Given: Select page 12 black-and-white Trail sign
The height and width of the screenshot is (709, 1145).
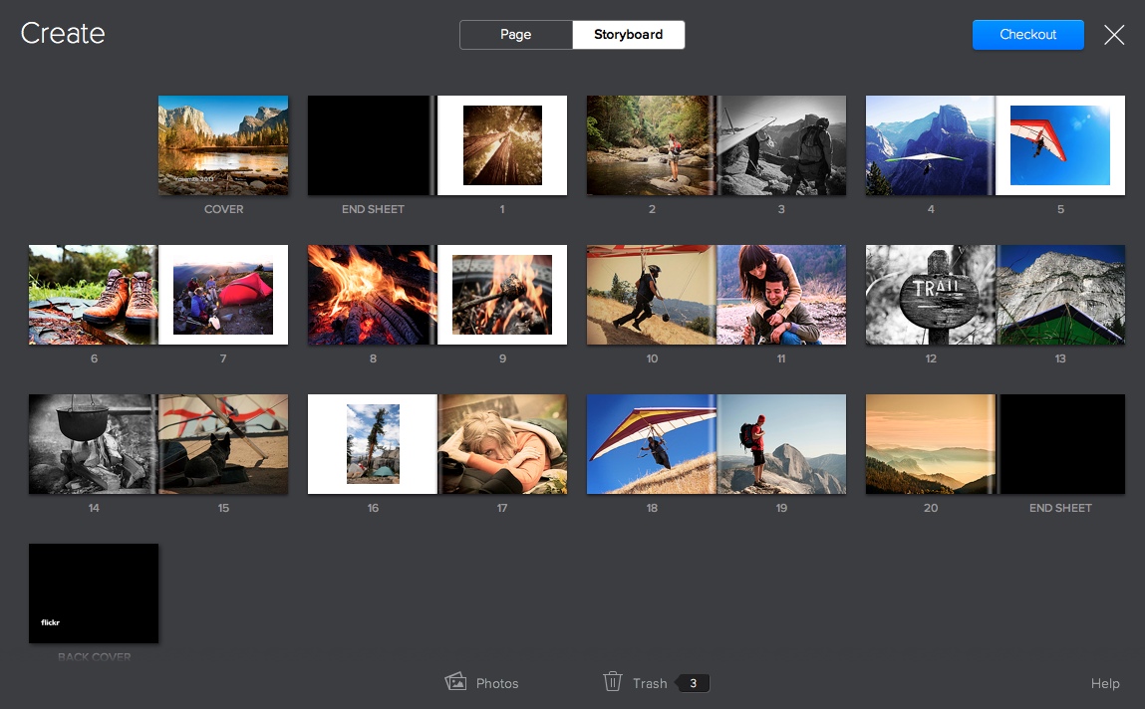Looking at the screenshot, I should [929, 295].
